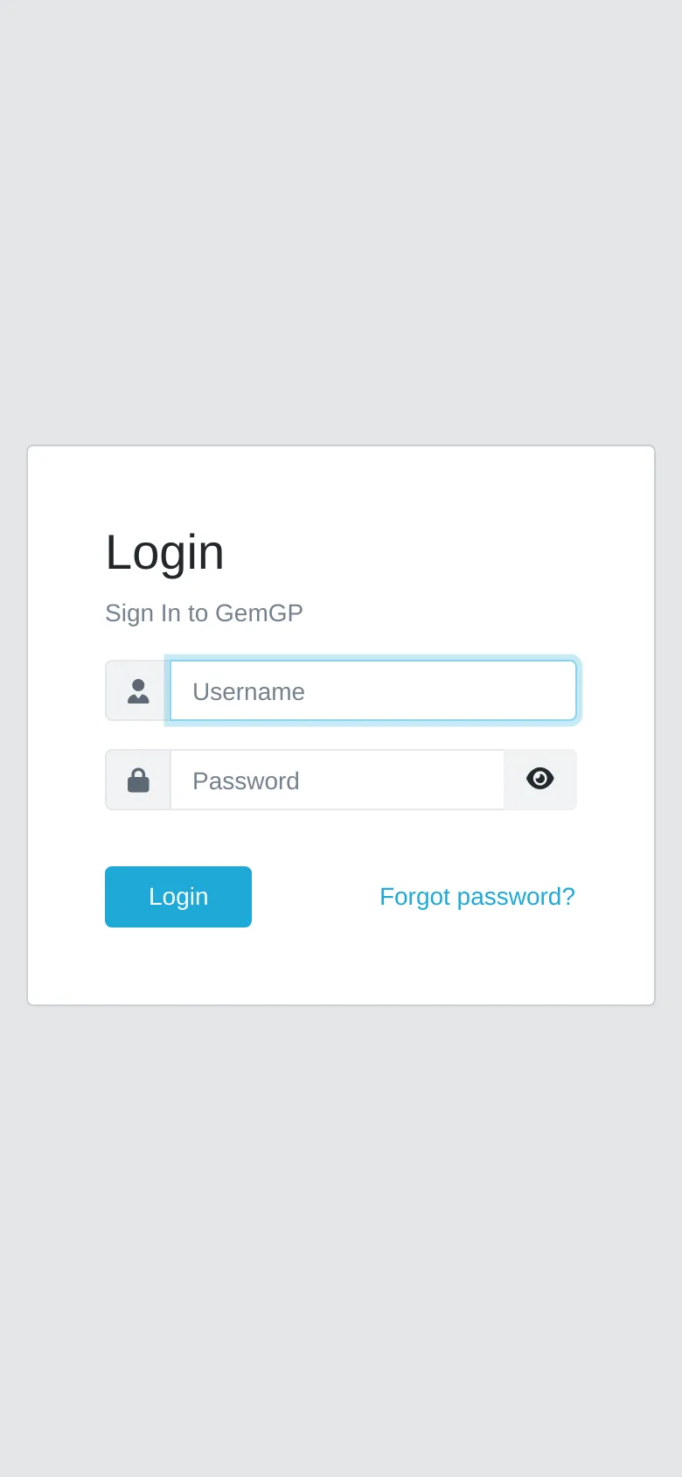Viewport: 682px width, 1477px height.
Task: Place cursor in the Username placeholder box
Action: tap(373, 691)
